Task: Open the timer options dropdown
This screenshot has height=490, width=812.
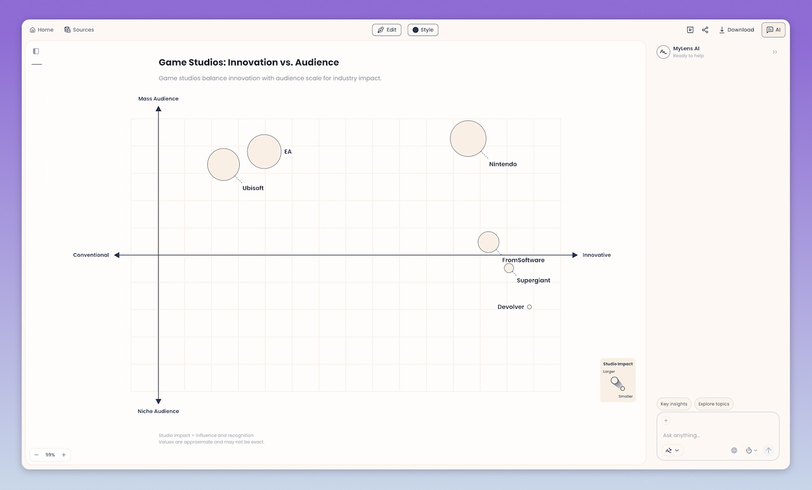Action: tap(751, 450)
